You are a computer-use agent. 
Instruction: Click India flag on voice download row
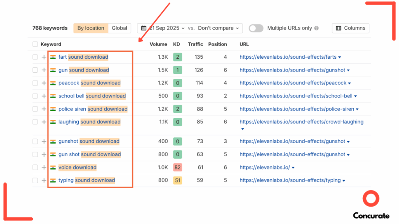pos(53,167)
